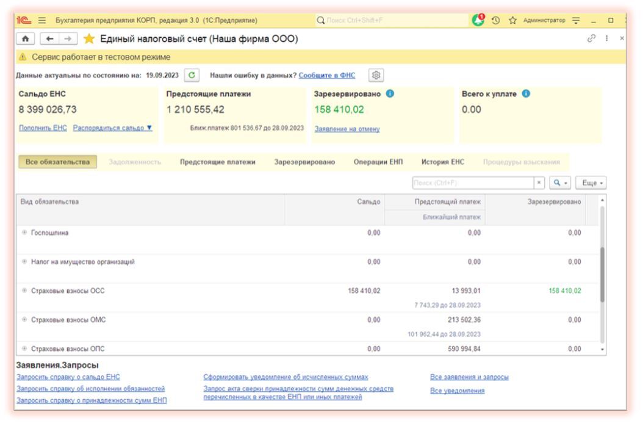643x426 pixels.
Task: Expand the Налог на имущество организаций row
Action: point(24,261)
